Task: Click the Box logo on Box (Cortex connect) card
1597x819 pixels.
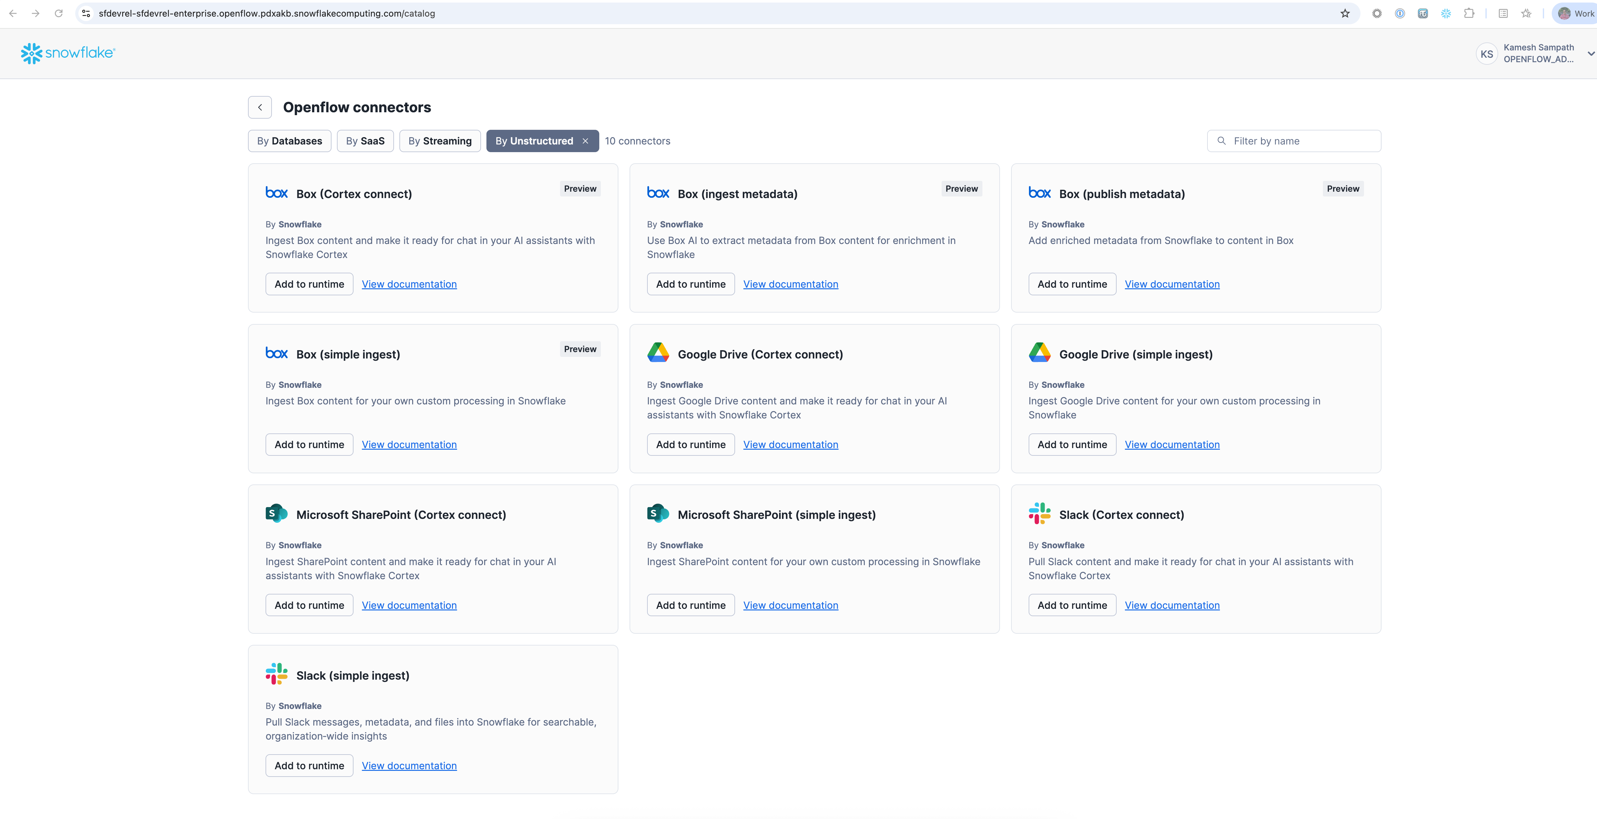Action: pyautogui.click(x=276, y=193)
